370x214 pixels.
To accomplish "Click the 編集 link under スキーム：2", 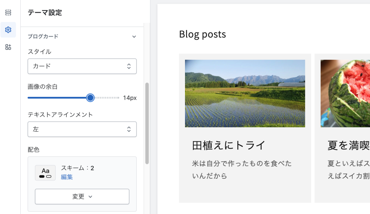I will [x=67, y=177].
